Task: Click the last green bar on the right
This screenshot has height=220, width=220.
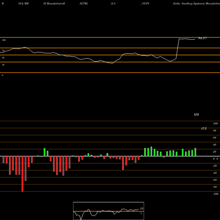Action: click(x=195, y=152)
